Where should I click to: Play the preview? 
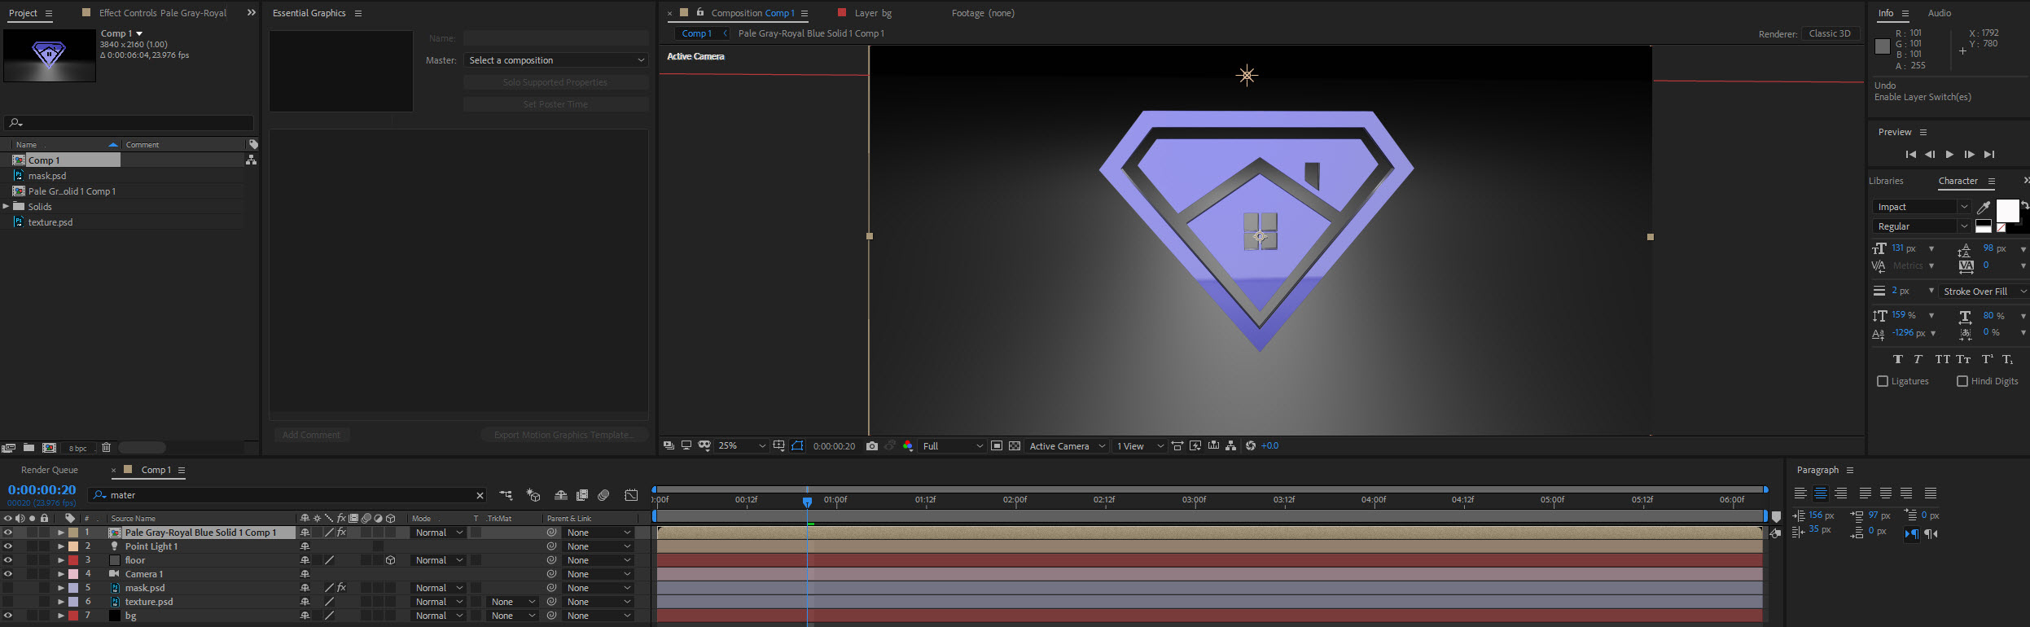[1949, 155]
